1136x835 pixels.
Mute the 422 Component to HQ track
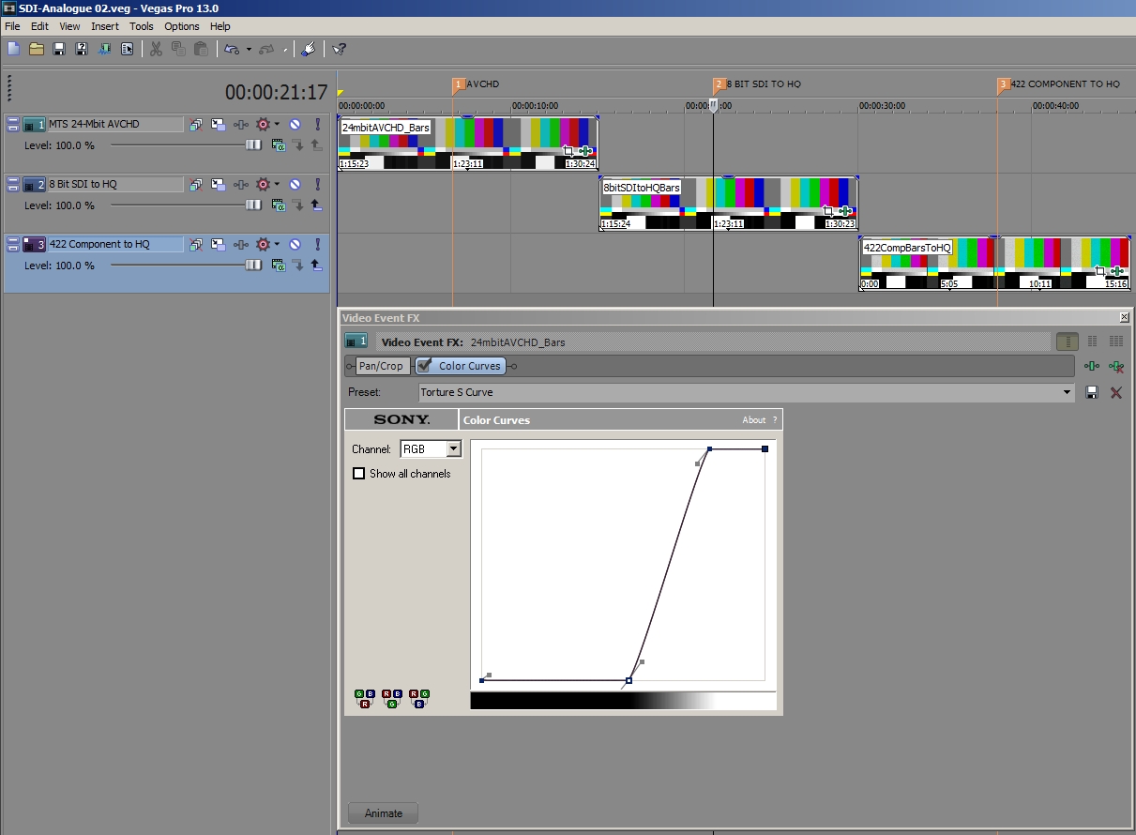point(295,245)
